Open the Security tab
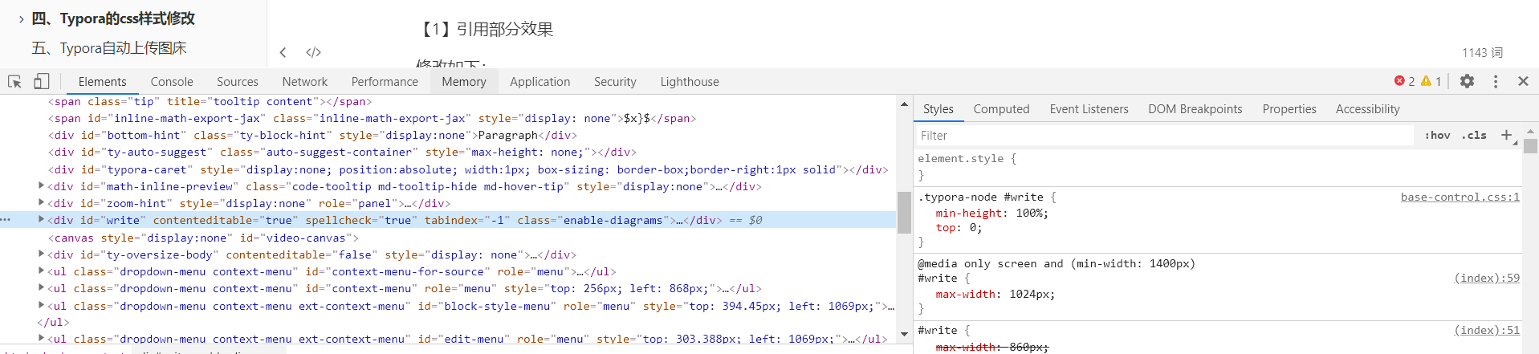 [615, 81]
